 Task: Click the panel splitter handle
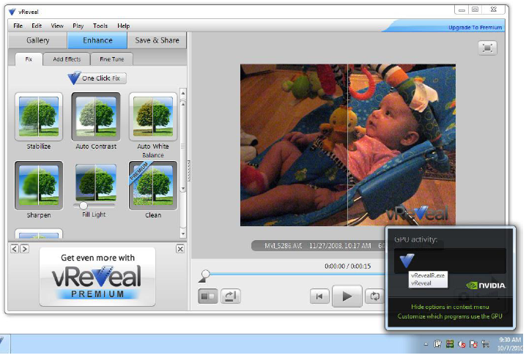pos(189,171)
